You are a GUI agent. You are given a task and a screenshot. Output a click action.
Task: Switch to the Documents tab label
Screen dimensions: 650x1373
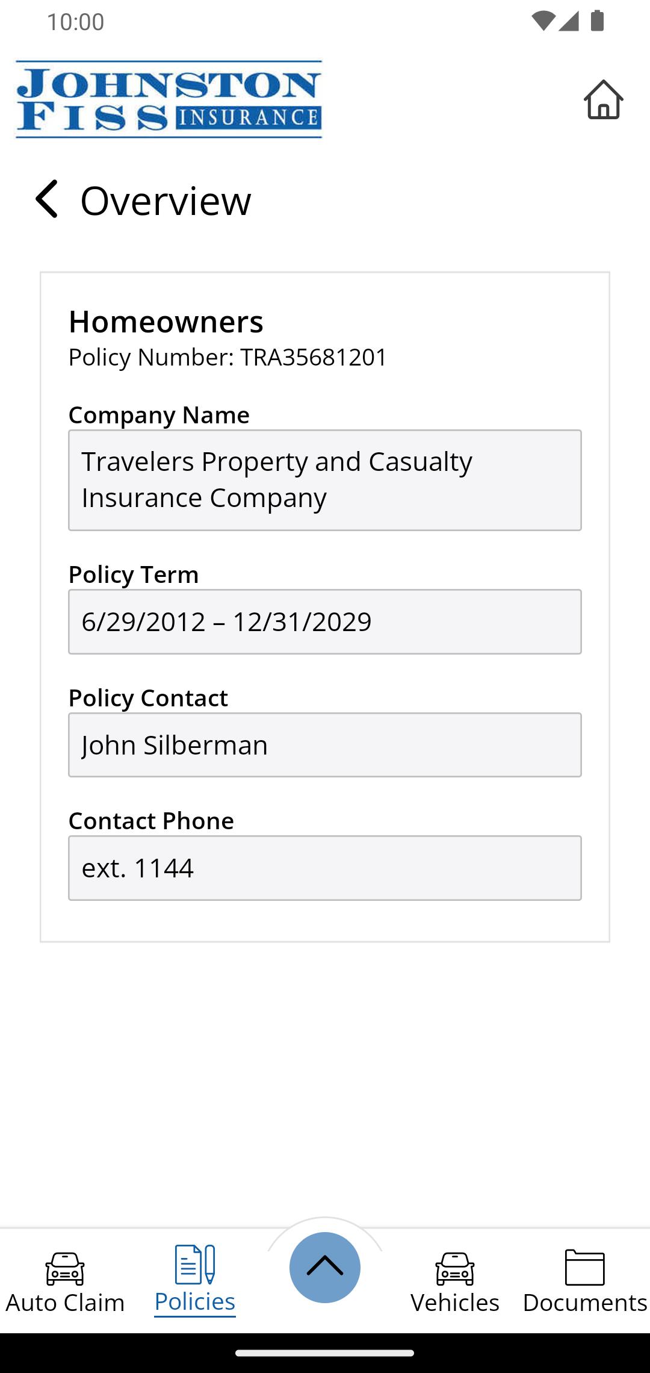pyautogui.click(x=584, y=1303)
